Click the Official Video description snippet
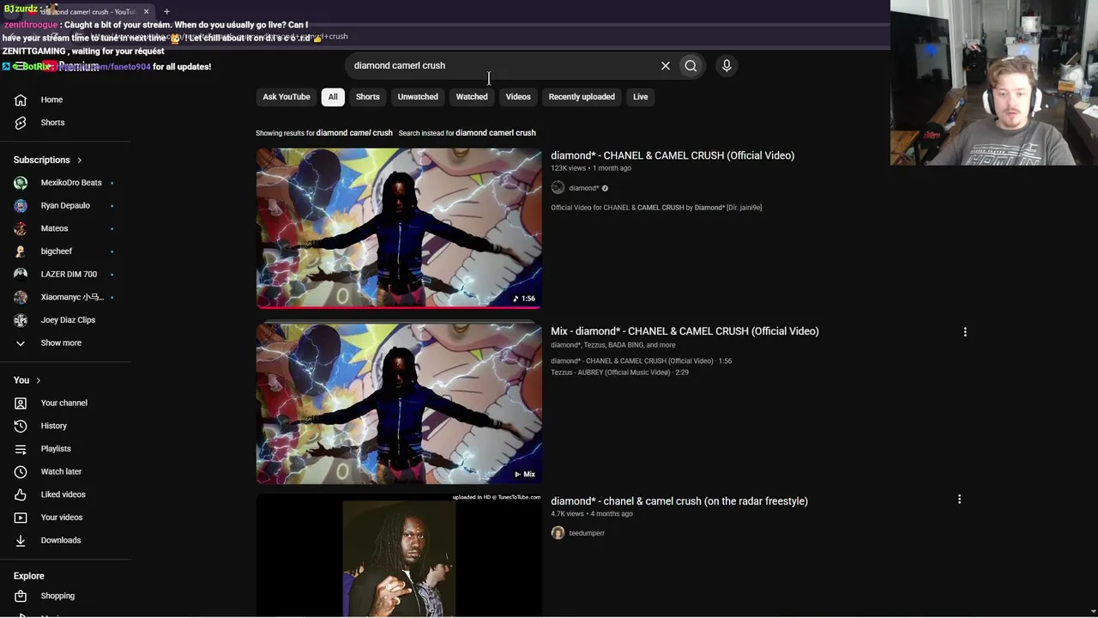Image resolution: width=1098 pixels, height=618 pixels. pos(656,208)
